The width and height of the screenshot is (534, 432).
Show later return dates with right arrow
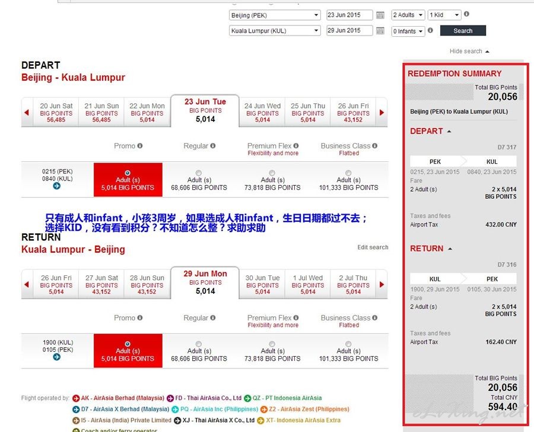coord(382,284)
